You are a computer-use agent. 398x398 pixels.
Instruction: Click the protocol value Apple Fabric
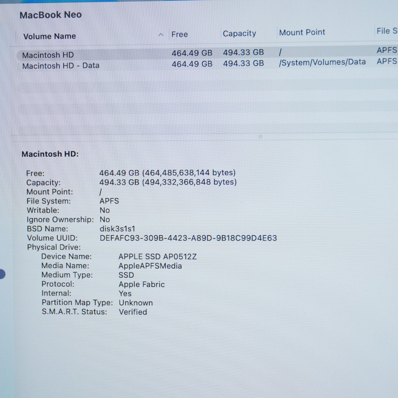pyautogui.click(x=142, y=285)
